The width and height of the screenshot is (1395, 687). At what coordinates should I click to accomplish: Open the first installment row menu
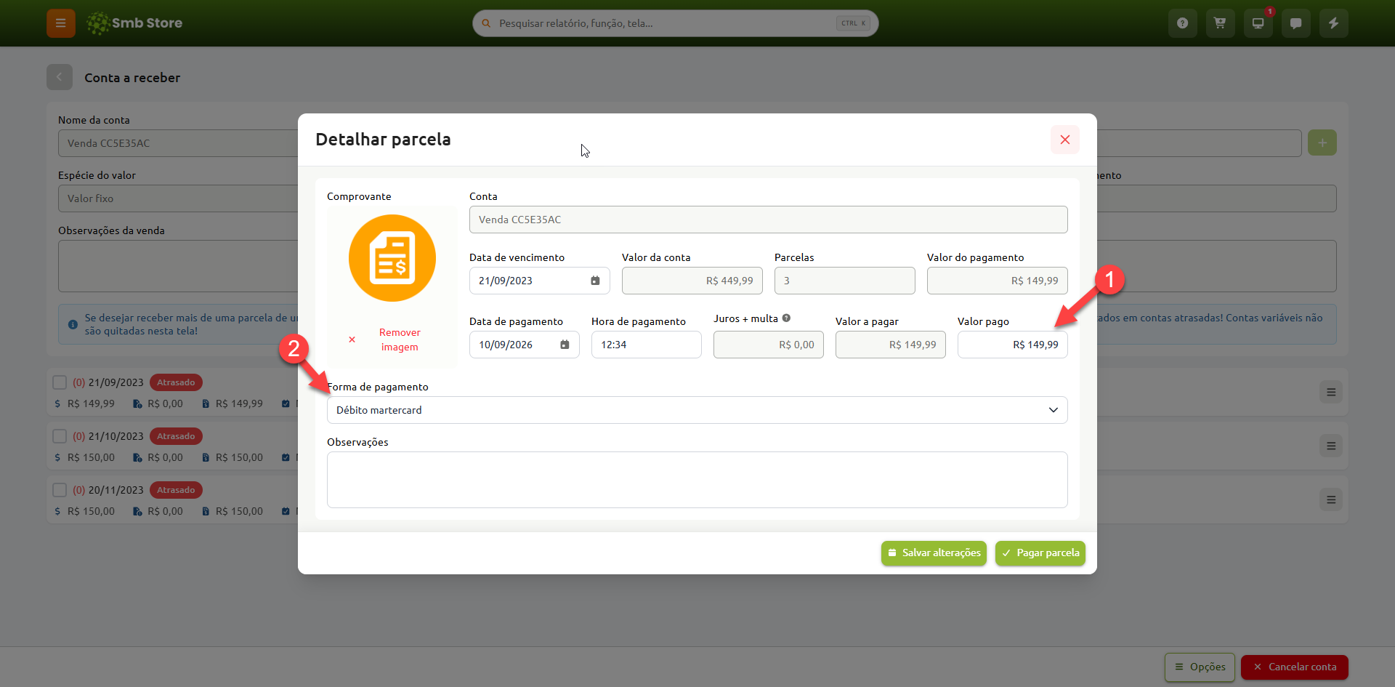coord(1331,392)
